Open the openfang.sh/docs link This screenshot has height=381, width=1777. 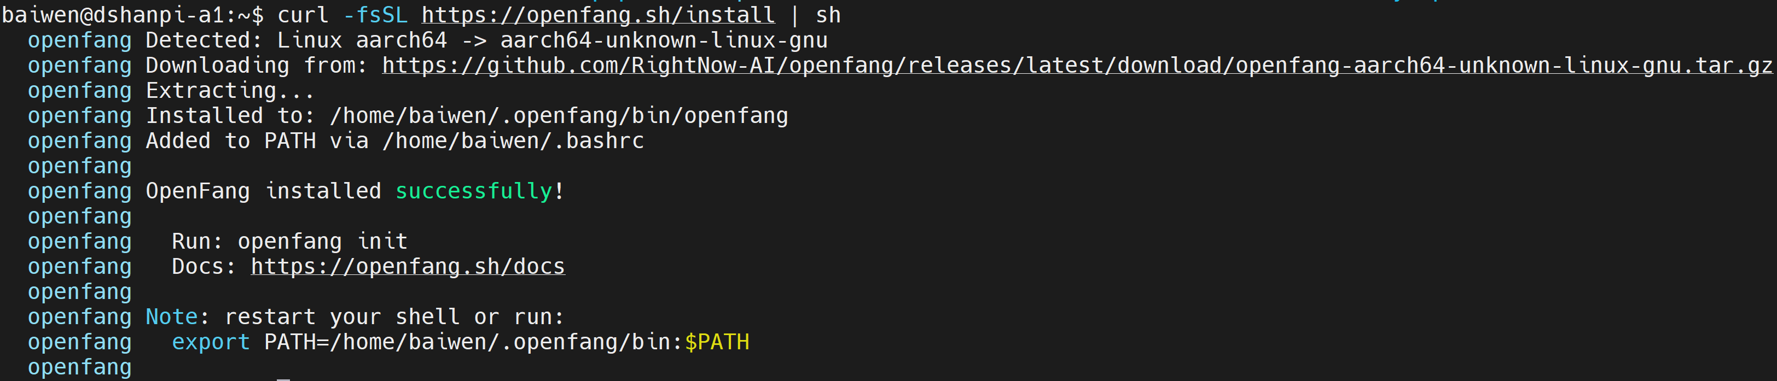(x=408, y=267)
